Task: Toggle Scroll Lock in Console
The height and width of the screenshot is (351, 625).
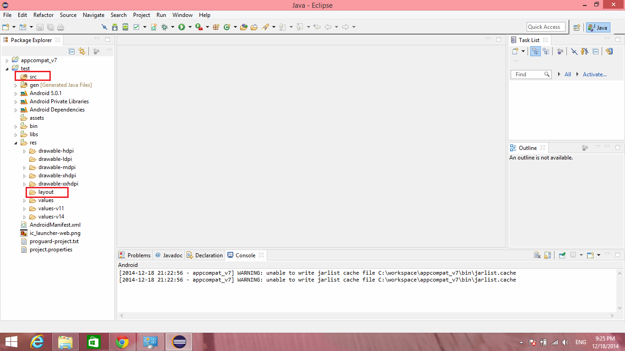Action: [x=548, y=255]
